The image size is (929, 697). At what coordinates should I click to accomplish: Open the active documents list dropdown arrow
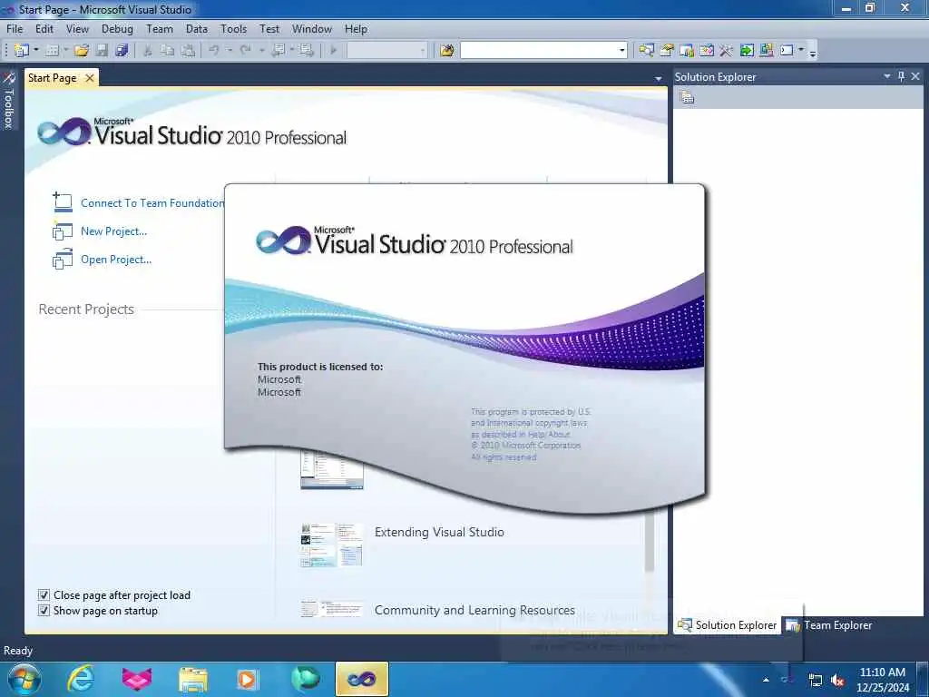coord(659,79)
